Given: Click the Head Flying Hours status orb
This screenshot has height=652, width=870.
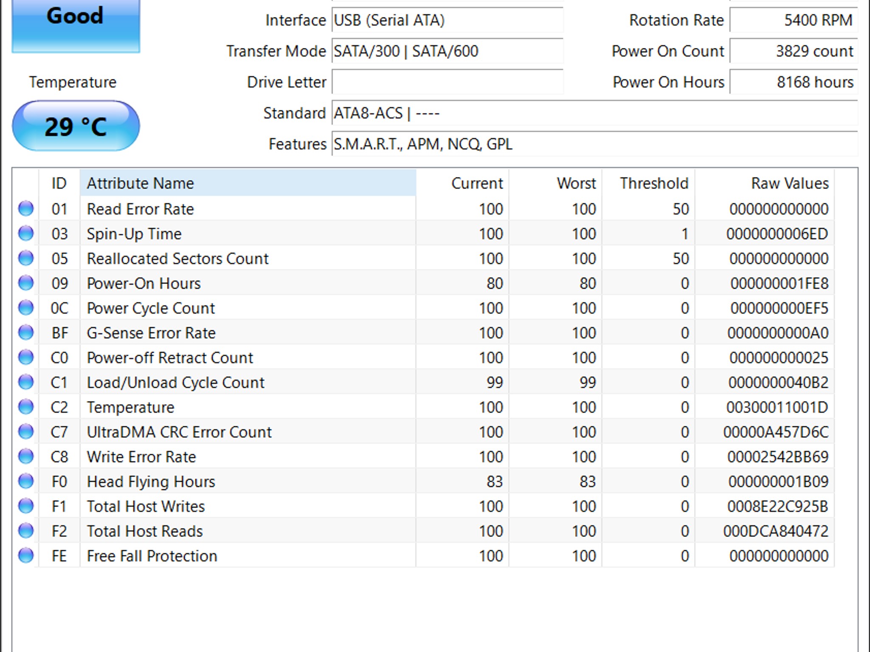Looking at the screenshot, I should click(26, 481).
